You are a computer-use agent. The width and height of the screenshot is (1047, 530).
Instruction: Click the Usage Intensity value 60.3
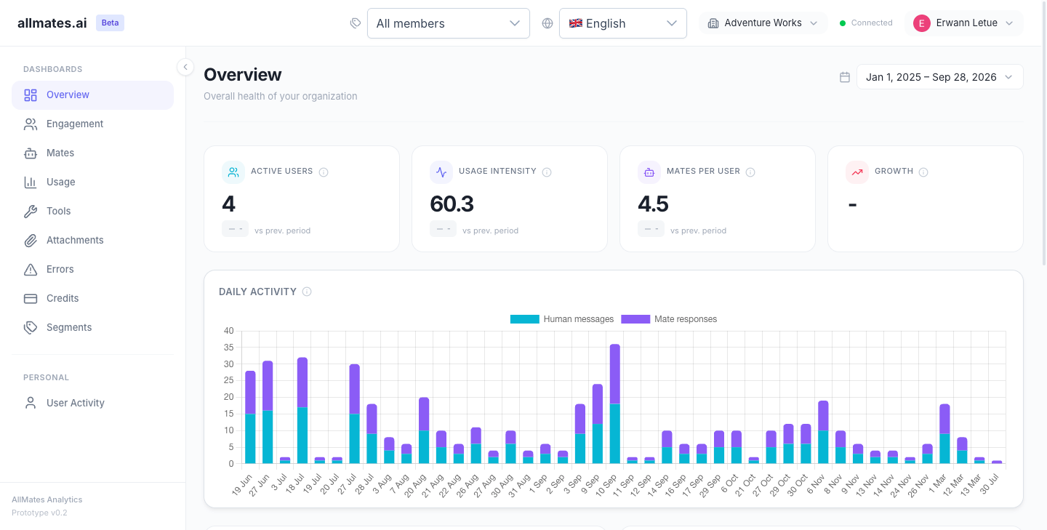(452, 204)
